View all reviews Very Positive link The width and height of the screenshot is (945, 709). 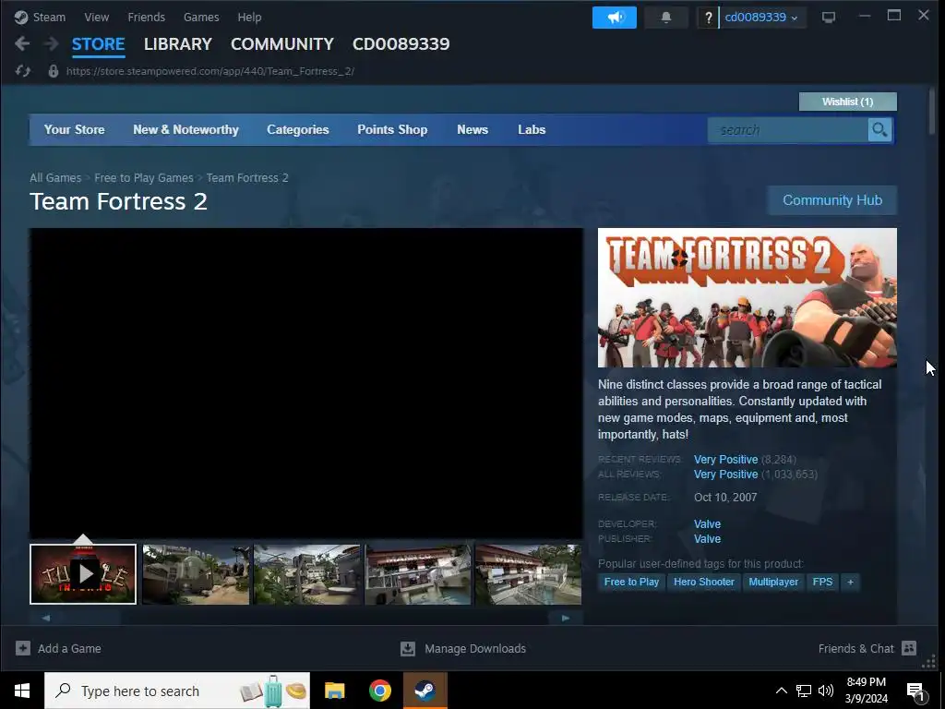[725, 475]
